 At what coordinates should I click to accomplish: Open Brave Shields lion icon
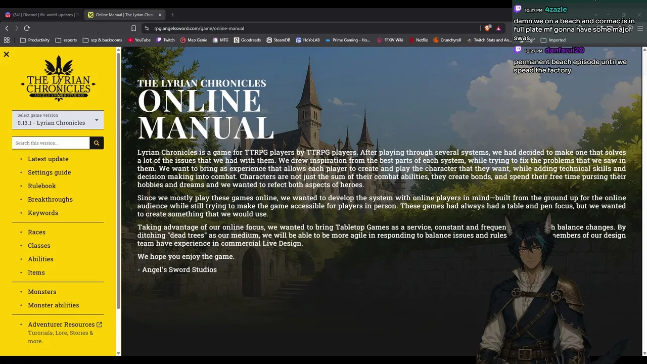[x=487, y=28]
